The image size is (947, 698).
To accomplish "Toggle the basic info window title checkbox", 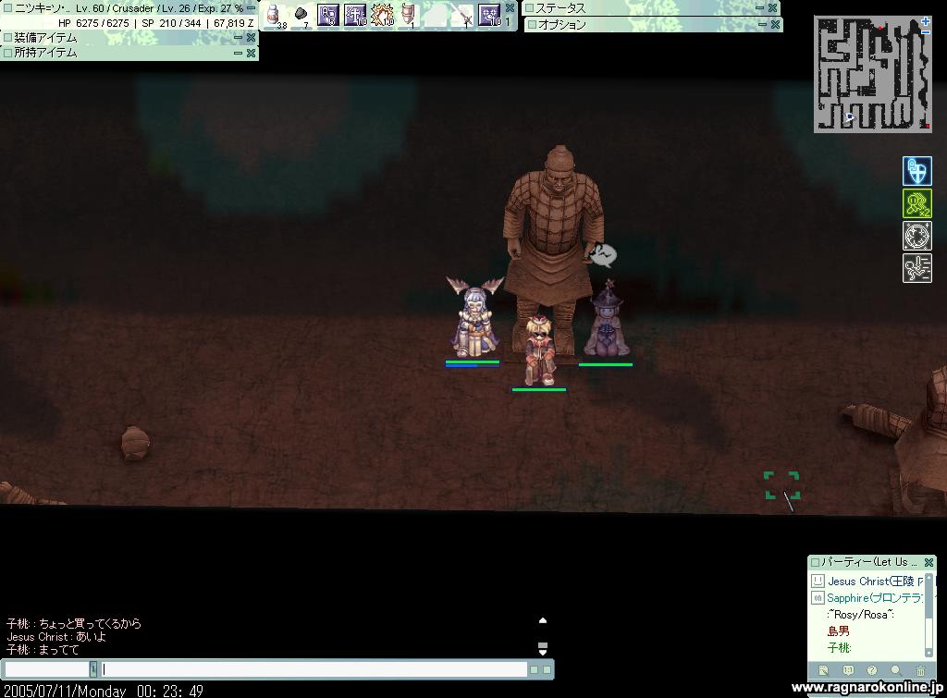I will 7,7.
